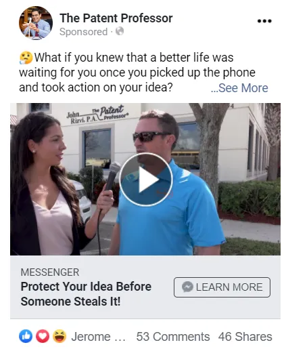Open the Protect Your Idea headline

(86, 294)
